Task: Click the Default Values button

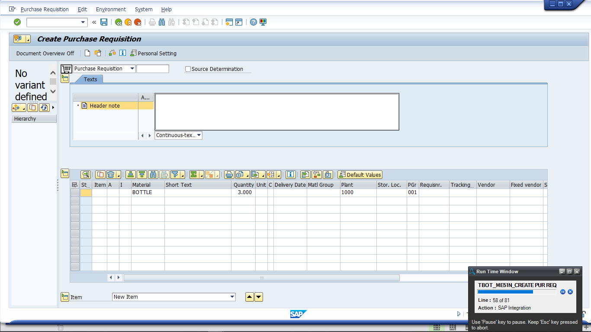Action: pyautogui.click(x=360, y=175)
